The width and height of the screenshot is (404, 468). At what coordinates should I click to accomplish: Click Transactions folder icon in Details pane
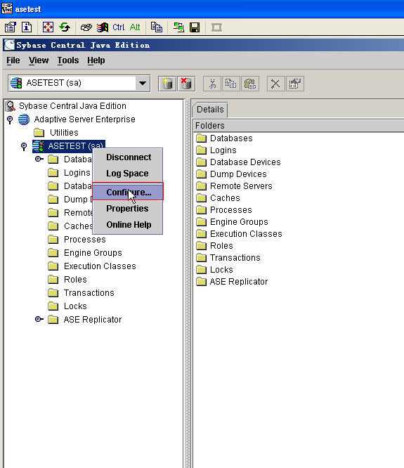[202, 258]
